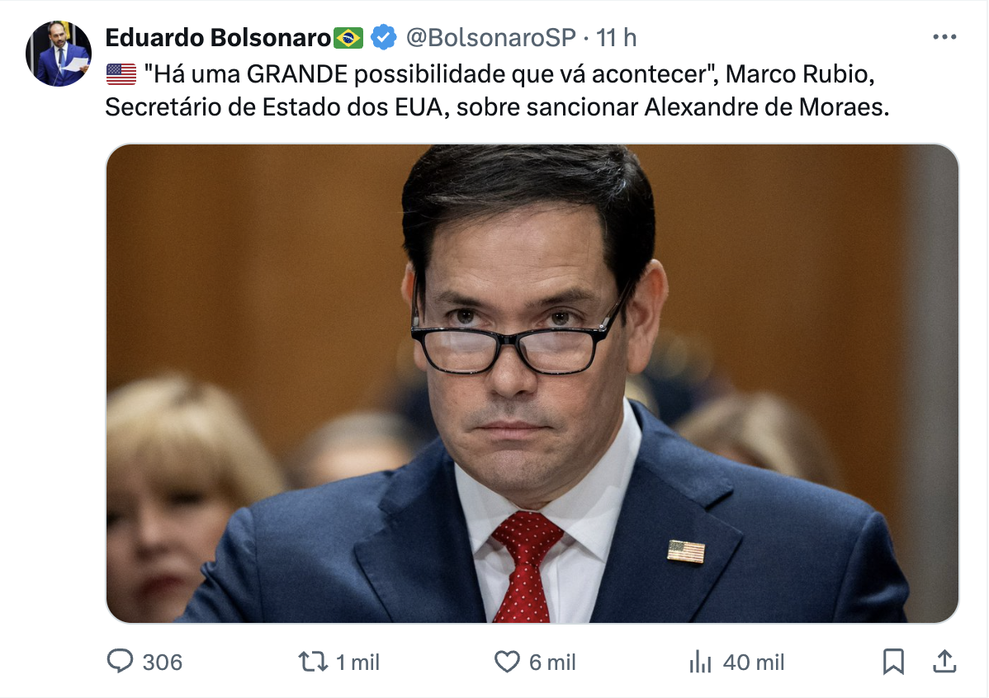Image resolution: width=989 pixels, height=698 pixels.
Task: Open the view analytics bar chart icon
Action: click(x=700, y=662)
